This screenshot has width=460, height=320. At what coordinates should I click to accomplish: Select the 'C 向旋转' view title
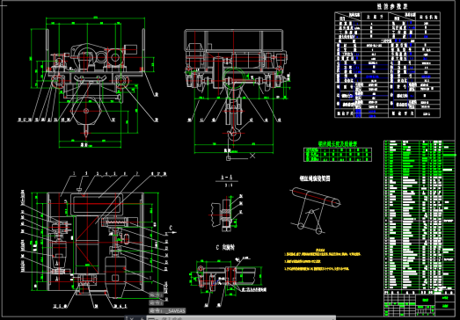pos(225,248)
